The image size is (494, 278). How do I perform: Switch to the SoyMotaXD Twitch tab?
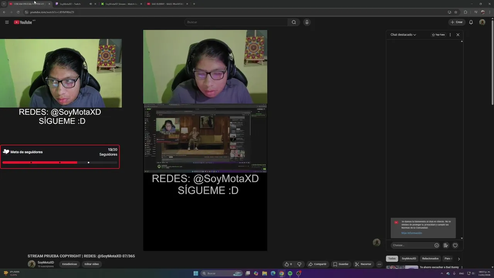pos(73,4)
